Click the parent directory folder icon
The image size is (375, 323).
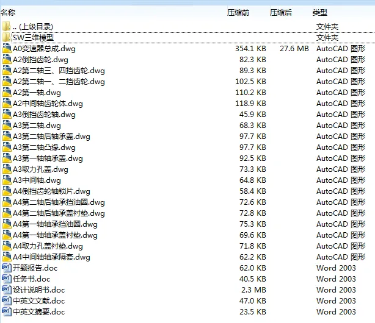click(7, 26)
